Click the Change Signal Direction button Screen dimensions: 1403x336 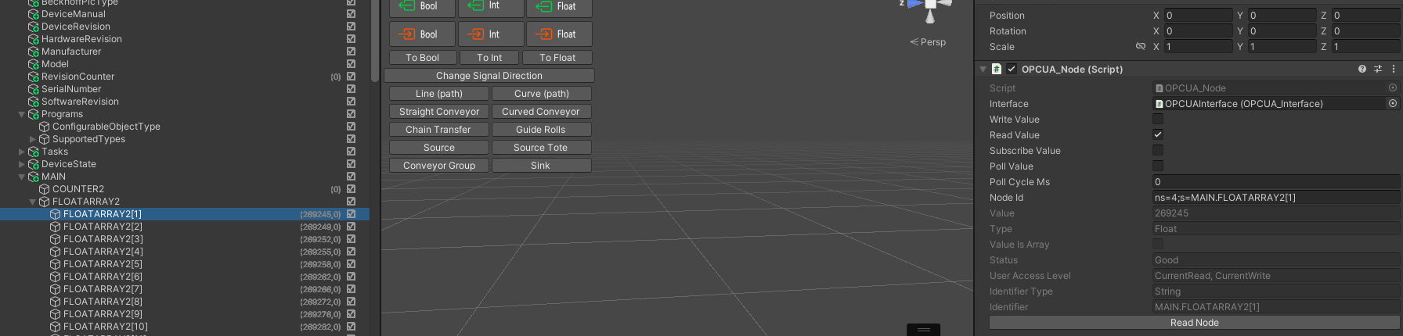coord(489,76)
